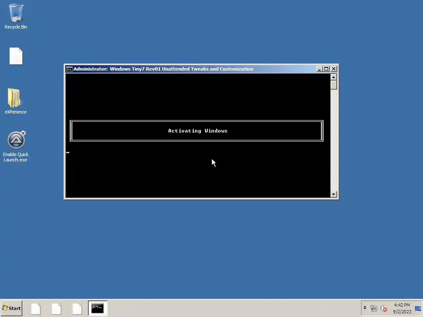Click the console window system menu icon
The height and width of the screenshot is (317, 423).
point(69,69)
